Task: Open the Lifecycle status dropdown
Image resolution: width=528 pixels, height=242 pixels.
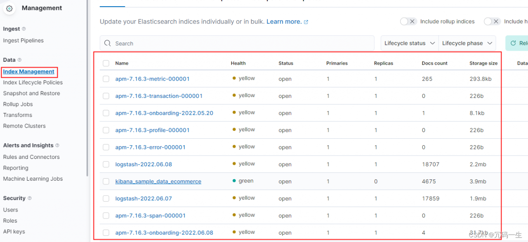Action: point(409,43)
